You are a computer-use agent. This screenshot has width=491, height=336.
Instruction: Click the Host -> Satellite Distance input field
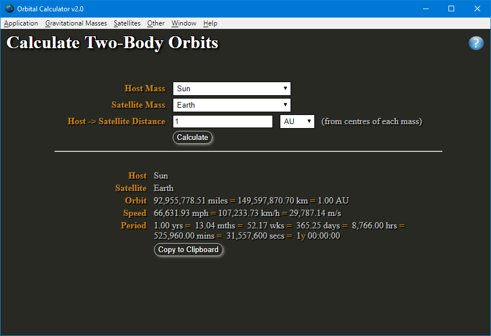[x=223, y=121]
